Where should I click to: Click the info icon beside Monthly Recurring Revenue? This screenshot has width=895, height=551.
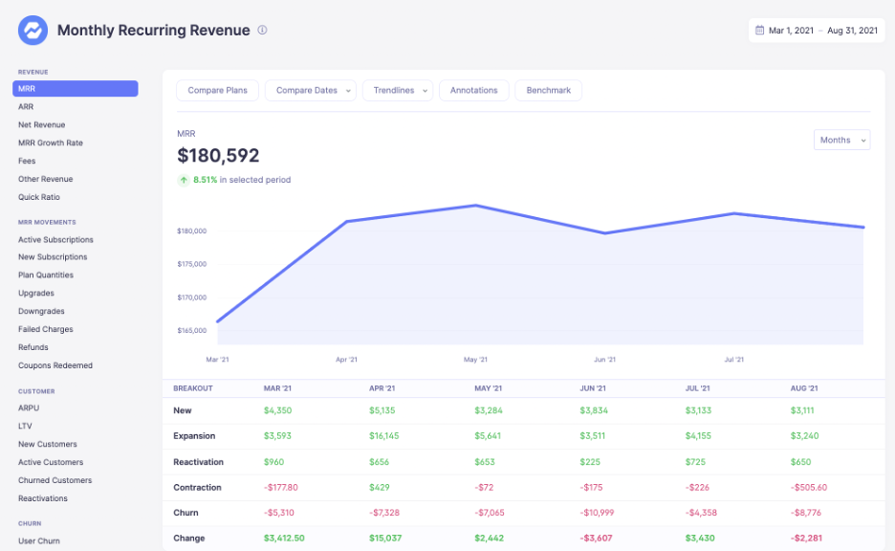click(263, 30)
